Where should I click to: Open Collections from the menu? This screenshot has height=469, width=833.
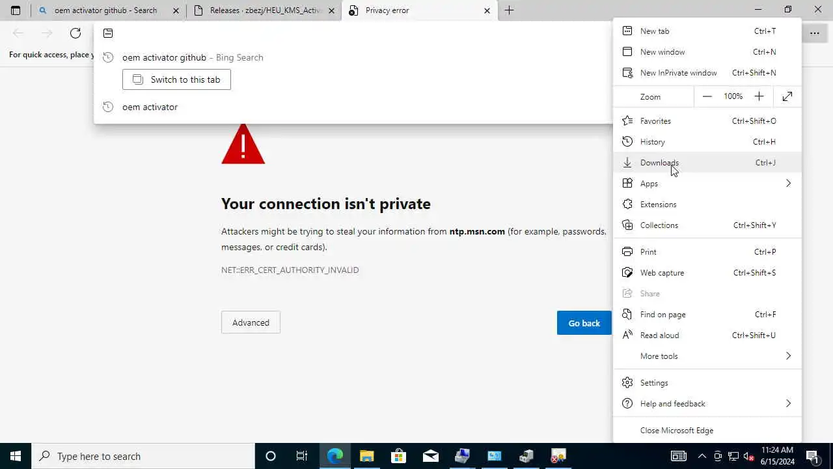coord(707,225)
